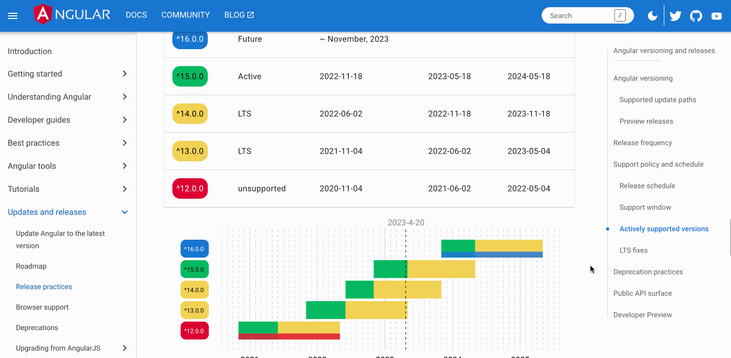Select the red ^12.0.0 unsupported badge
Image resolution: width=731 pixels, height=358 pixels.
[x=190, y=188]
